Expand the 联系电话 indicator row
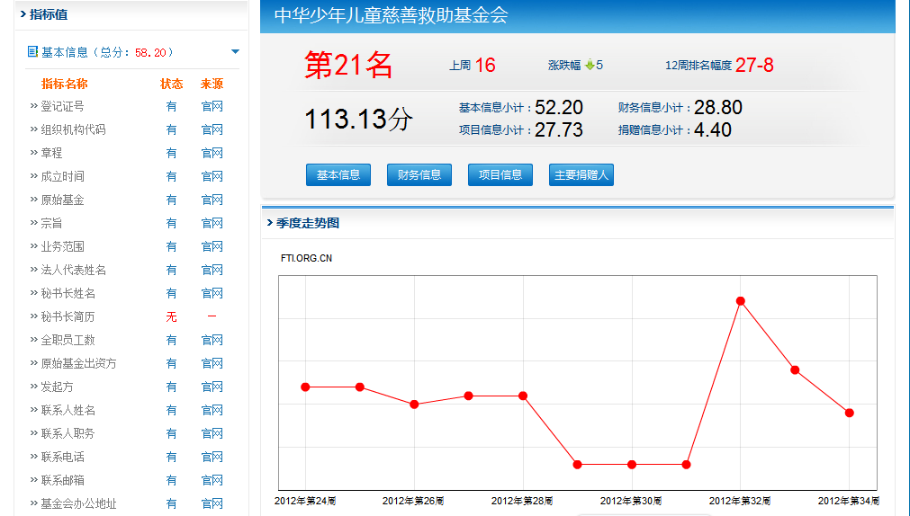This screenshot has height=516, width=910. coord(57,457)
